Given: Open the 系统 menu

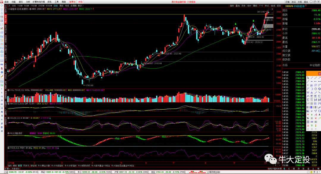Looking at the screenshot, I should pyautogui.click(x=7, y=2).
